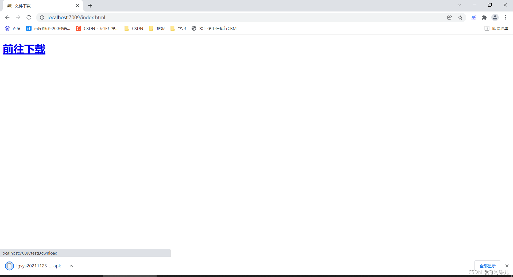Open 阅读清单 reading list
The height and width of the screenshot is (277, 513).
point(496,28)
